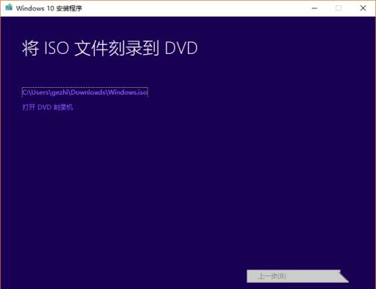Click the 打开 DVD 刻录机 link
Viewport: 376px width, 289px height.
pos(47,107)
